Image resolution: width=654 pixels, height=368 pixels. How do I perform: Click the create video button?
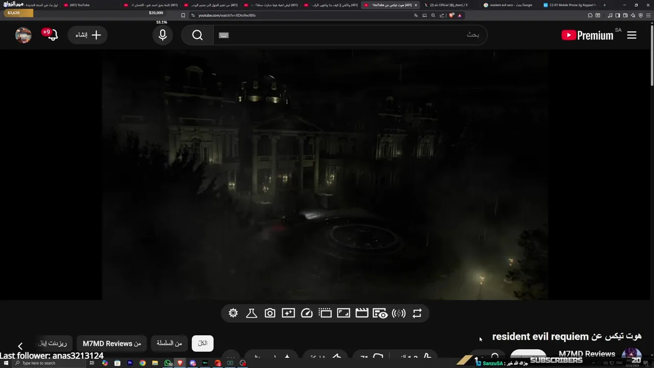[87, 35]
